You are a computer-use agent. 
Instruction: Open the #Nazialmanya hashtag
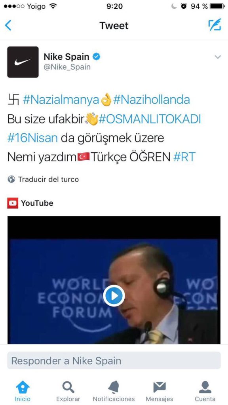point(61,100)
